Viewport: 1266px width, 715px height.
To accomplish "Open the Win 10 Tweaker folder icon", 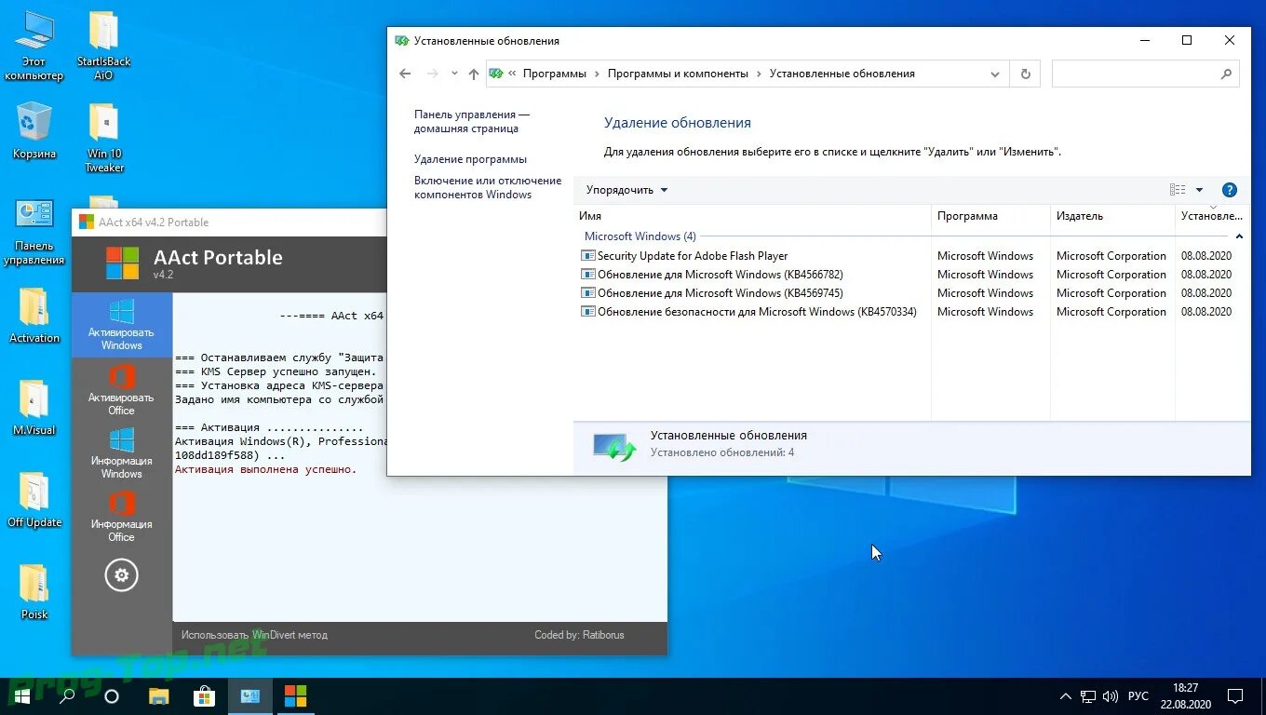I will point(104,138).
